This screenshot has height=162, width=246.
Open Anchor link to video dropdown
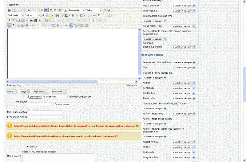pyautogui.click(x=184, y=114)
